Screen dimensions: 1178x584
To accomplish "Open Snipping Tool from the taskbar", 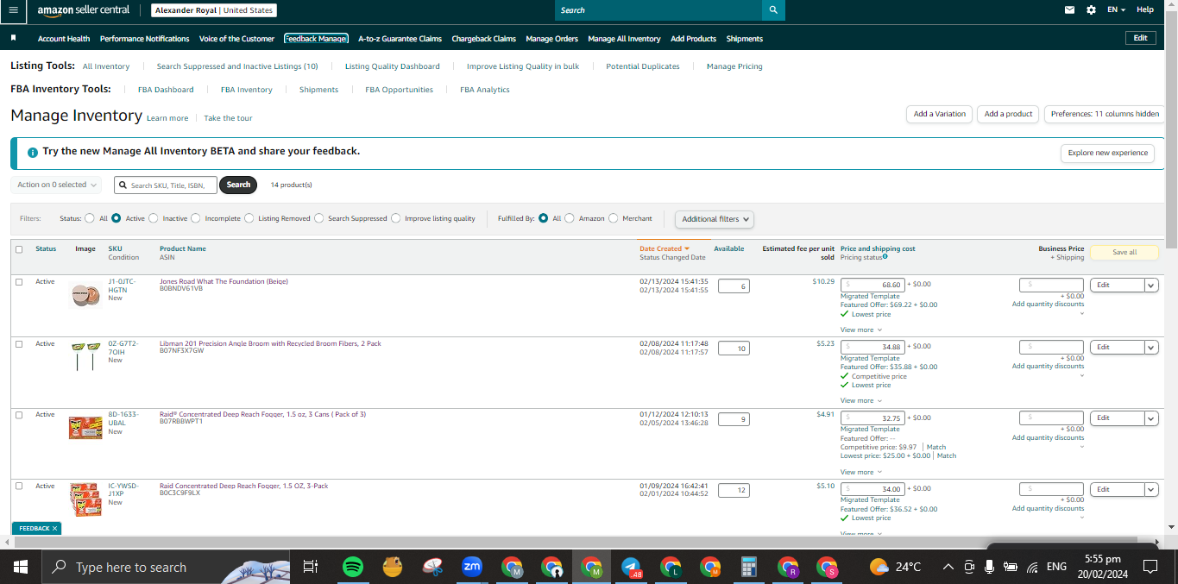I will coord(432,567).
